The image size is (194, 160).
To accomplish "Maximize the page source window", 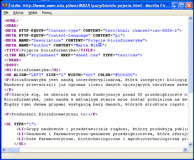I will point(182,5).
